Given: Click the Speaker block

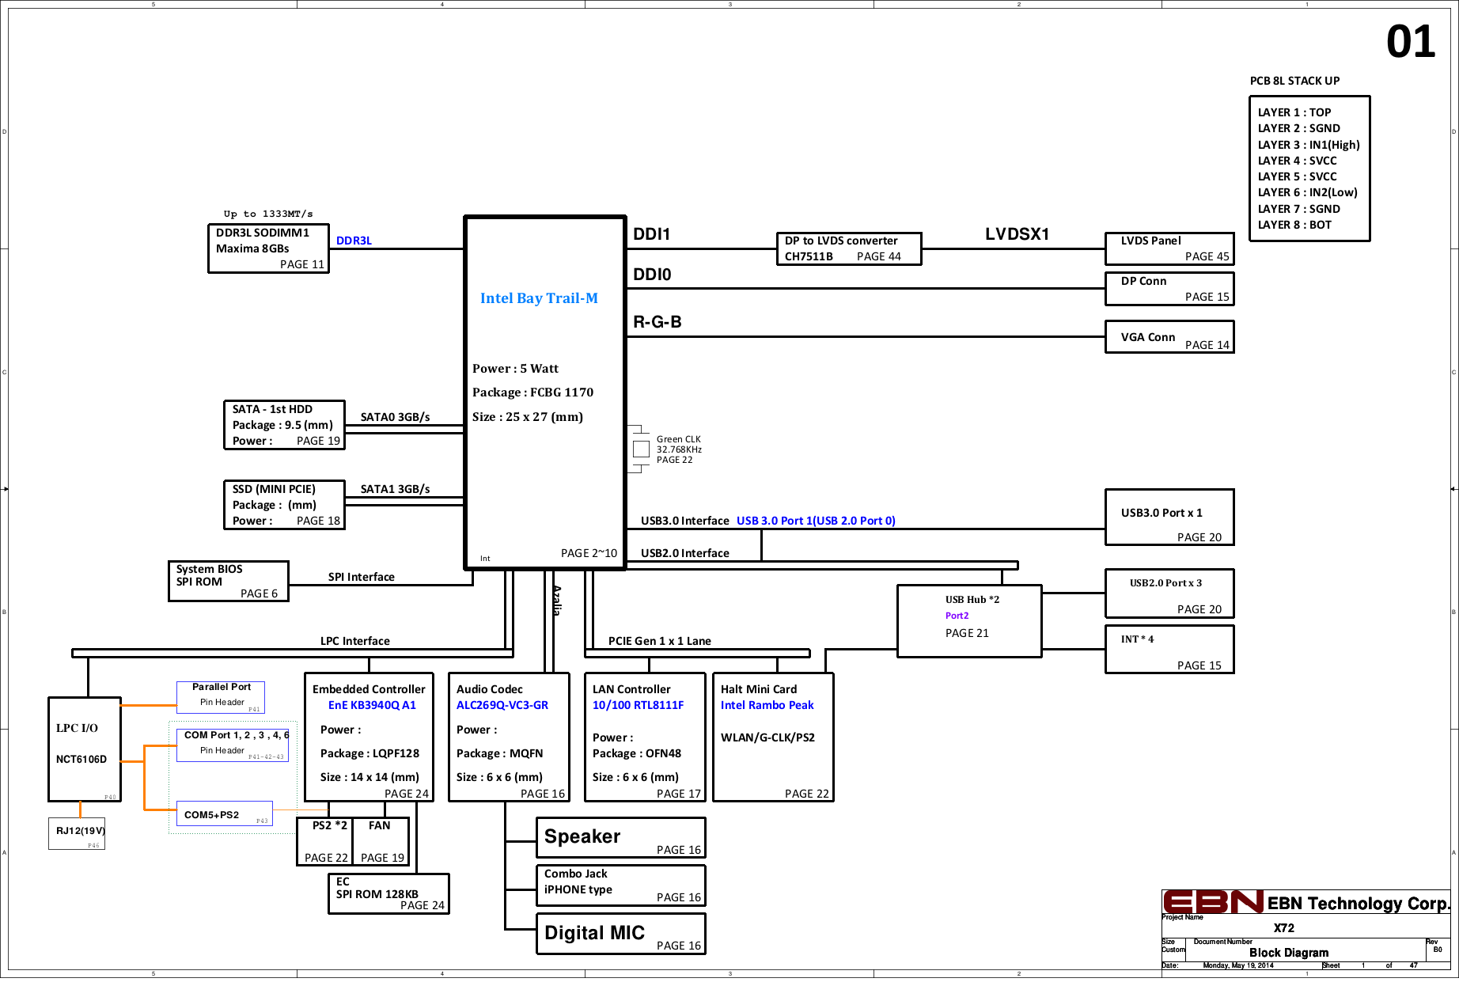Looking at the screenshot, I should 620,838.
